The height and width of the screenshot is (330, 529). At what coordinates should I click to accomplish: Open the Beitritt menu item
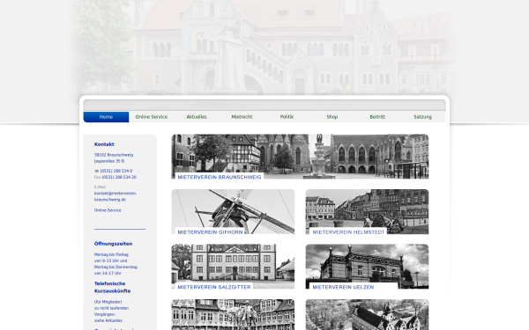click(377, 117)
